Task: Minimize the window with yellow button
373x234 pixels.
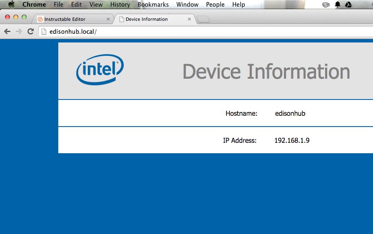Action: click(16, 17)
